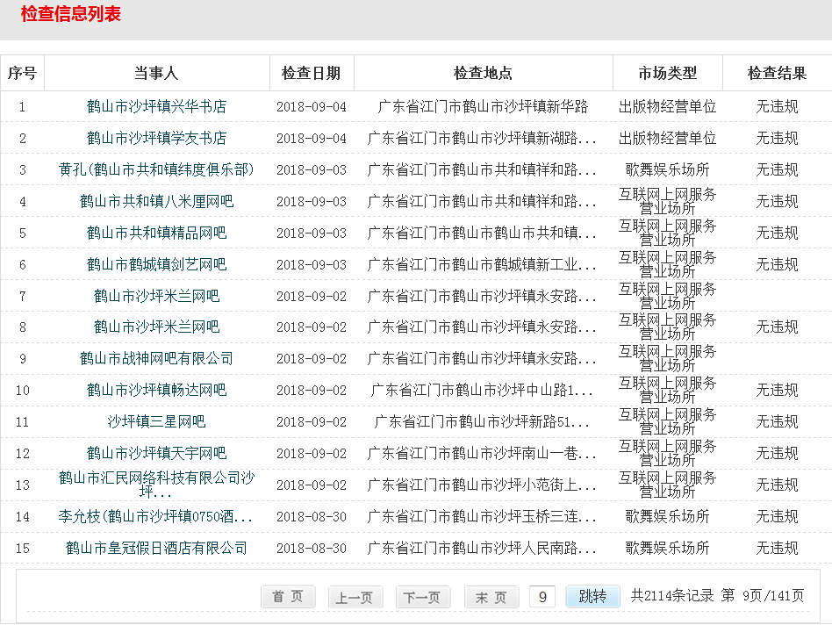Click the page number input field

point(542,597)
